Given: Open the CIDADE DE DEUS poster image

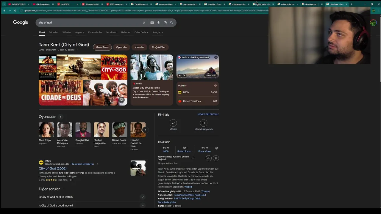Looking at the screenshot, I should tap(61, 93).
